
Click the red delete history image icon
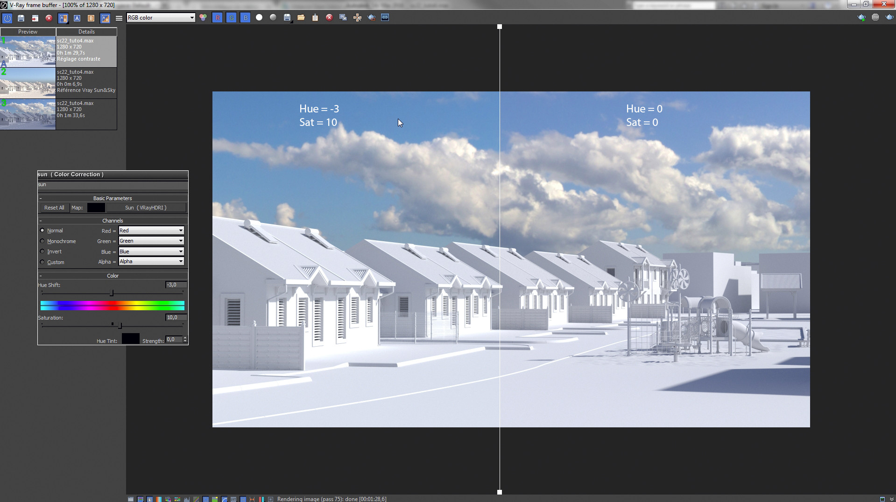tap(49, 18)
